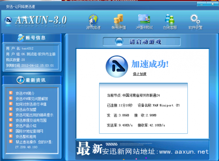Click the expiry time 2012-04-12 15:03:01
Viewport: 219px width, 161px height.
pyautogui.click(x=38, y=65)
